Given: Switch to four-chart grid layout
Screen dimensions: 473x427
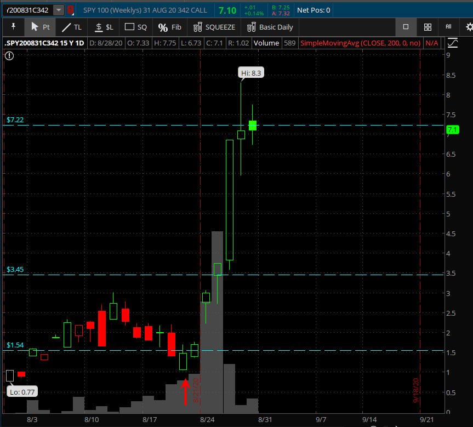Looking at the screenshot, I should 428,27.
